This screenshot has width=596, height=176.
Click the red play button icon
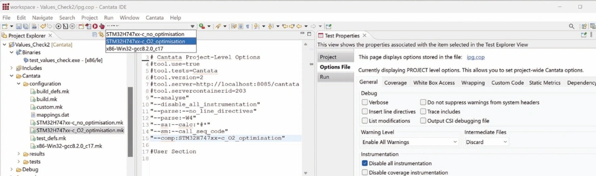[x=95, y=26]
